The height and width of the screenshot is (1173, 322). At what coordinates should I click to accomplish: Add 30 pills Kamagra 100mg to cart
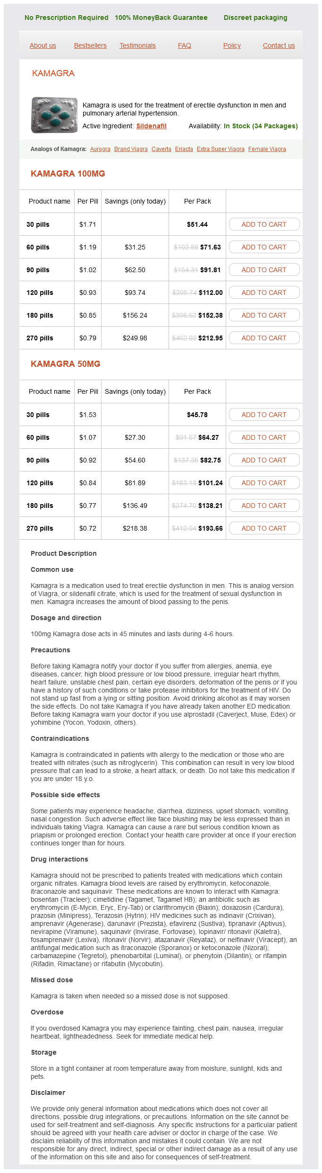[x=264, y=224]
